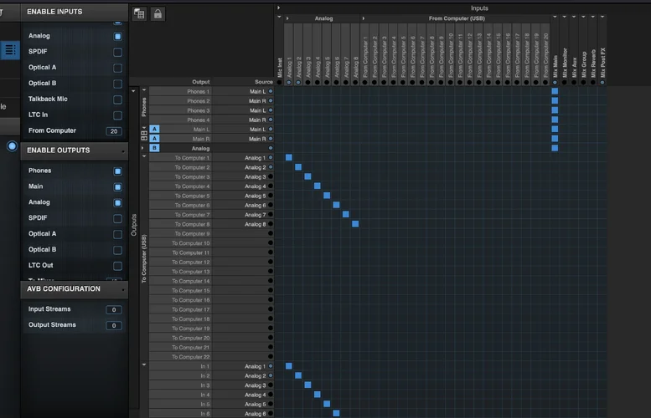
Task: Expand the Mix Main column arrow
Action: [x=555, y=17]
